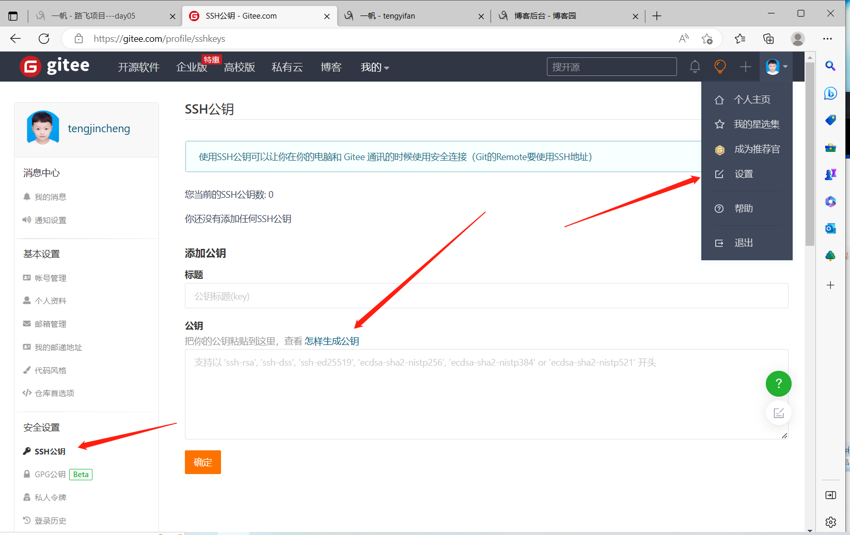The height and width of the screenshot is (535, 850).
Task: Open a new browser tab
Action: 657,16
